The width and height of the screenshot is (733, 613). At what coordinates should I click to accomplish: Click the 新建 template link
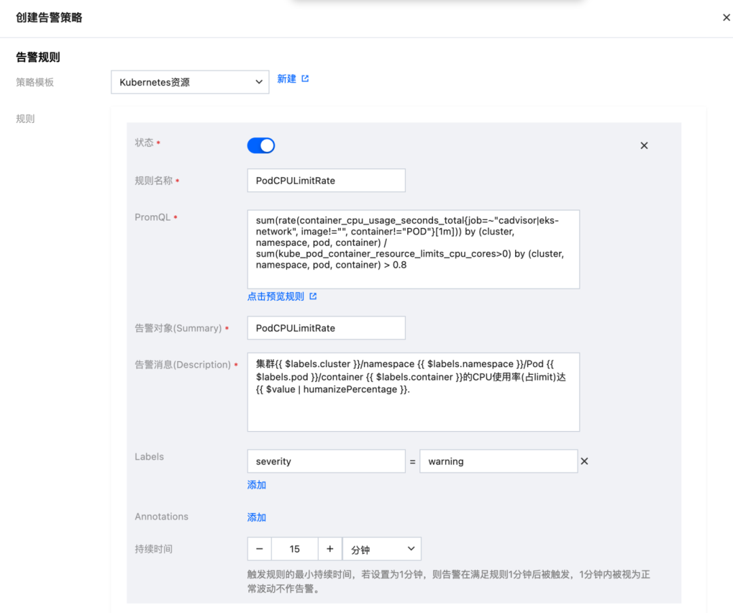286,79
